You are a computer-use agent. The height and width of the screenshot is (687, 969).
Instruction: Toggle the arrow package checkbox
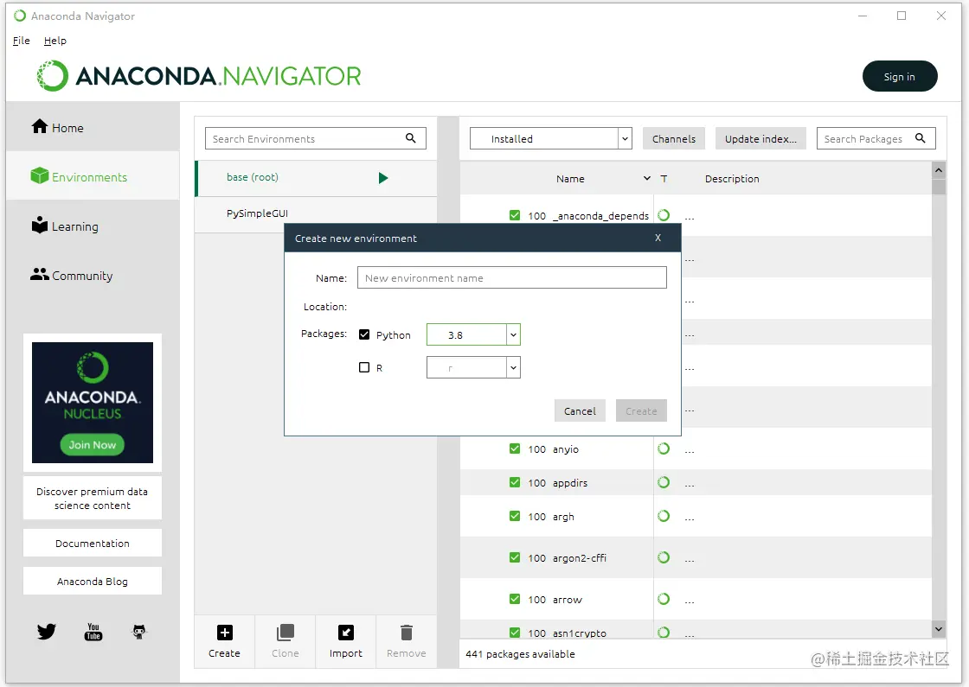pyautogui.click(x=515, y=599)
